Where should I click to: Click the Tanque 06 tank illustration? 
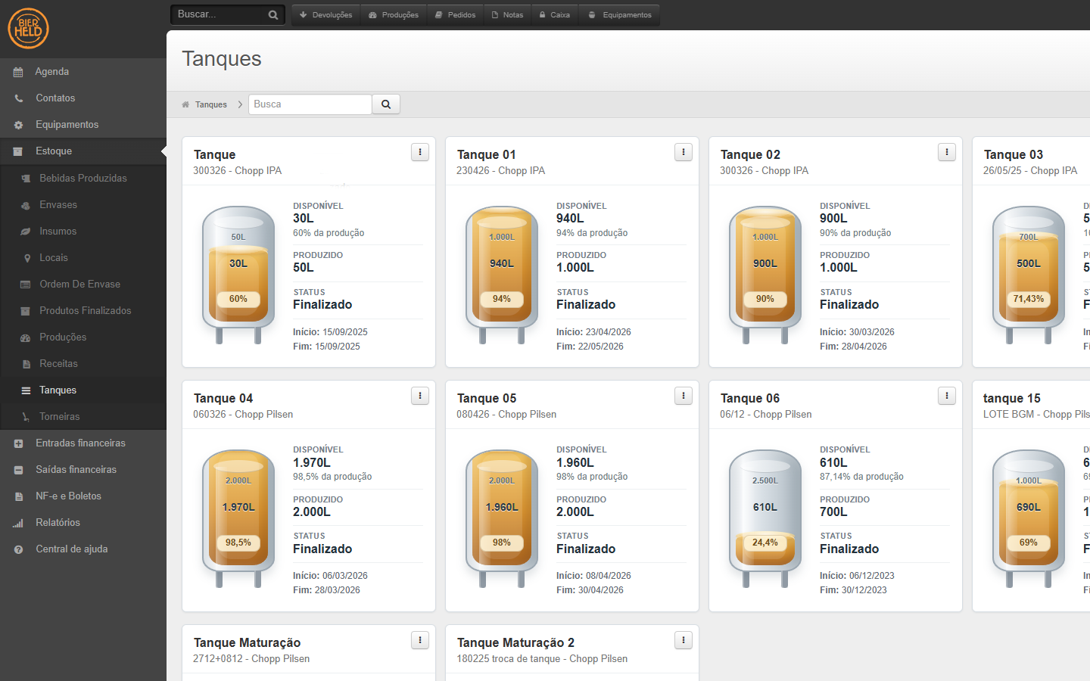pos(765,518)
